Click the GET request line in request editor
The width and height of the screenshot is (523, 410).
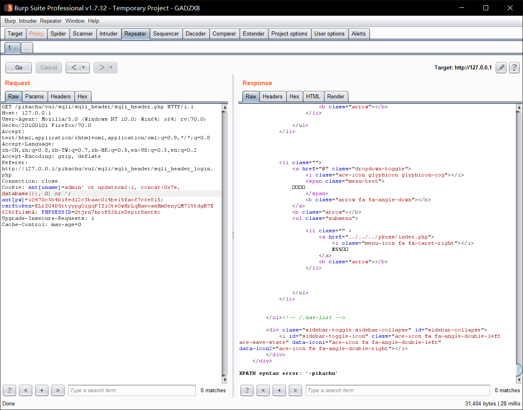[98, 107]
